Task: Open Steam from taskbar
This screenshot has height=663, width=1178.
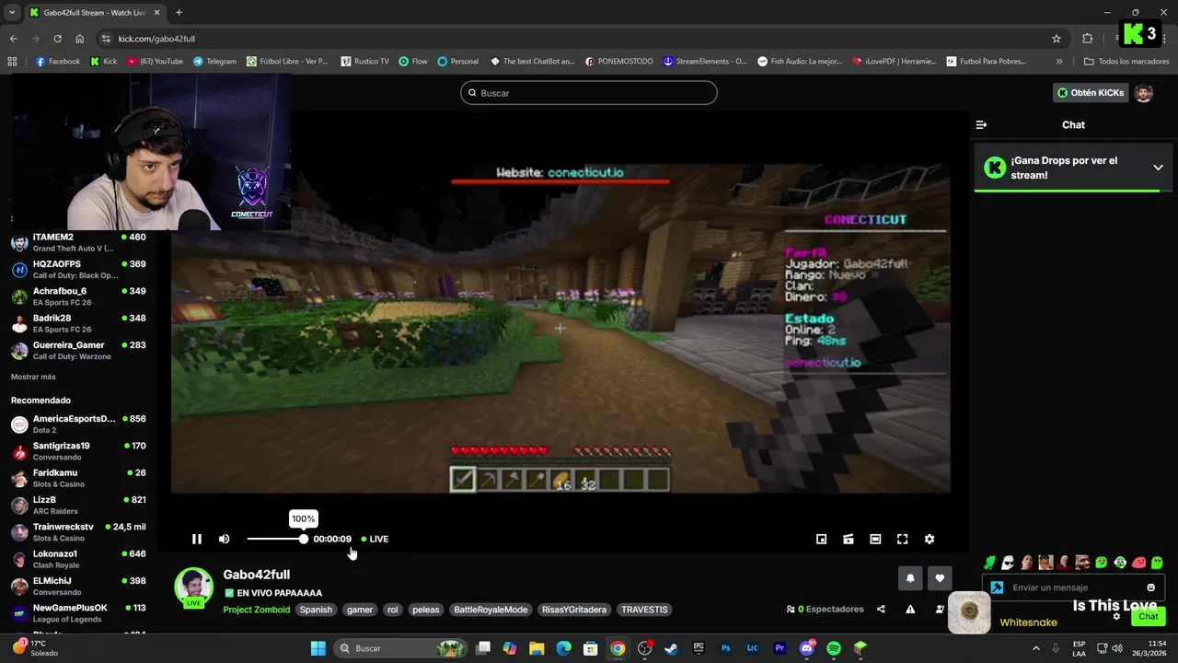Action: click(x=671, y=648)
